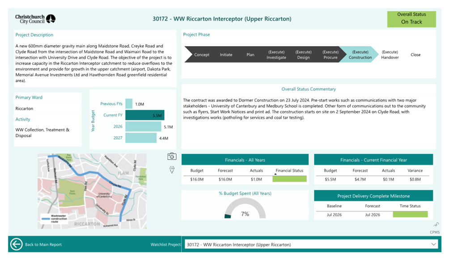Select the Initiate phase step

[226, 55]
